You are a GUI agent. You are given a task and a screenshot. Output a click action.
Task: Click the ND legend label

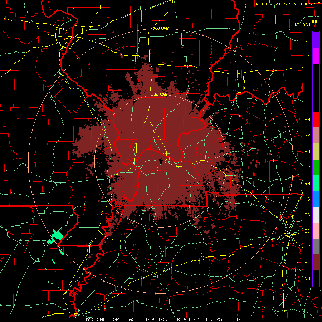(307, 279)
